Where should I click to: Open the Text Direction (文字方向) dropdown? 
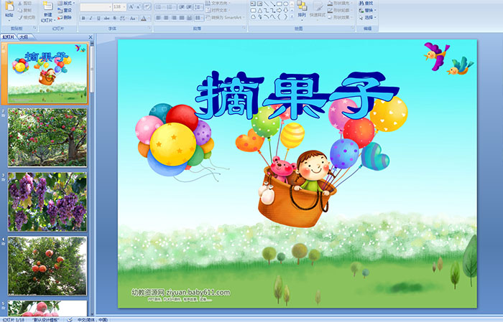click(217, 3)
